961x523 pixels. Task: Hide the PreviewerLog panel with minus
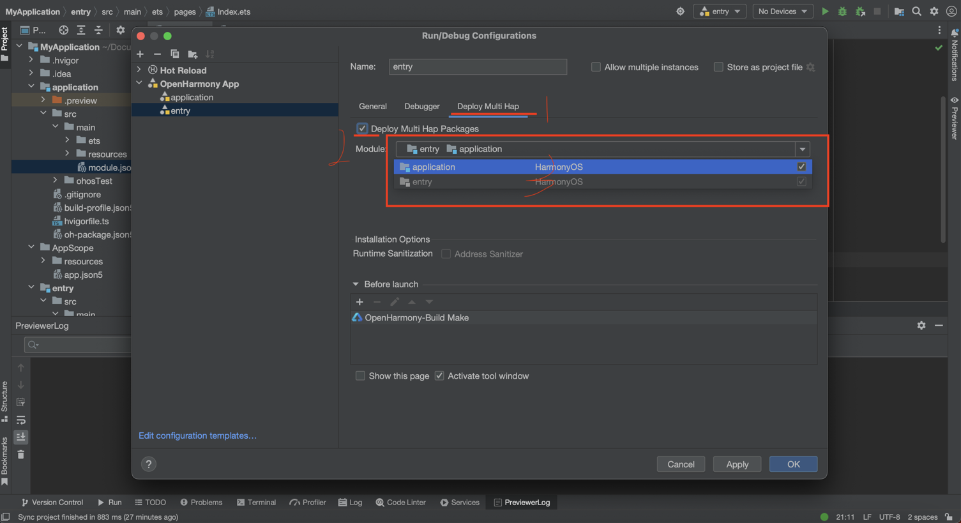[939, 326]
